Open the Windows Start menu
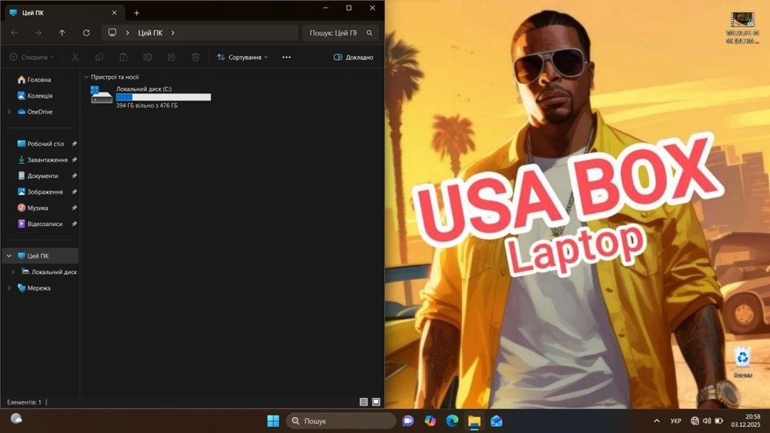Viewport: 770px width, 433px height. [273, 421]
